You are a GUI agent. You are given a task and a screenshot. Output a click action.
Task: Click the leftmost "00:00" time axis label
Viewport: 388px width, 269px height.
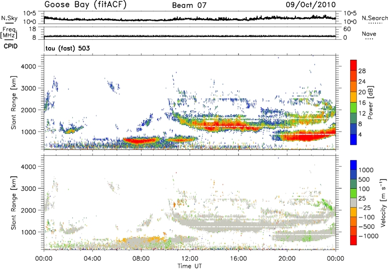(x=44, y=259)
